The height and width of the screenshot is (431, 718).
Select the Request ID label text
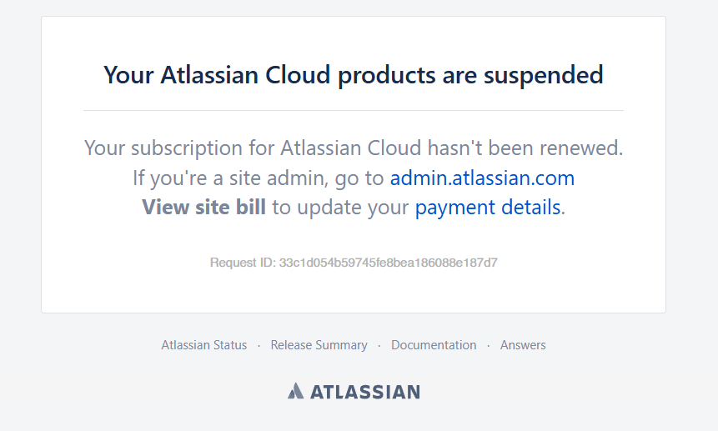click(243, 263)
